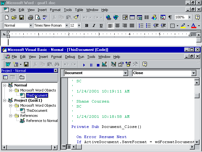Click the Numbering list icon
This screenshot has height=152, width=202.
pos(141,25)
